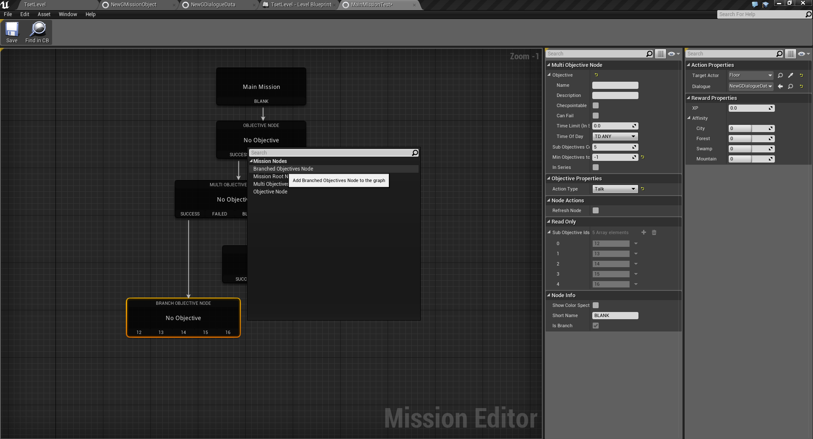Adjust the City affinity slider
The width and height of the screenshot is (813, 439).
point(751,128)
